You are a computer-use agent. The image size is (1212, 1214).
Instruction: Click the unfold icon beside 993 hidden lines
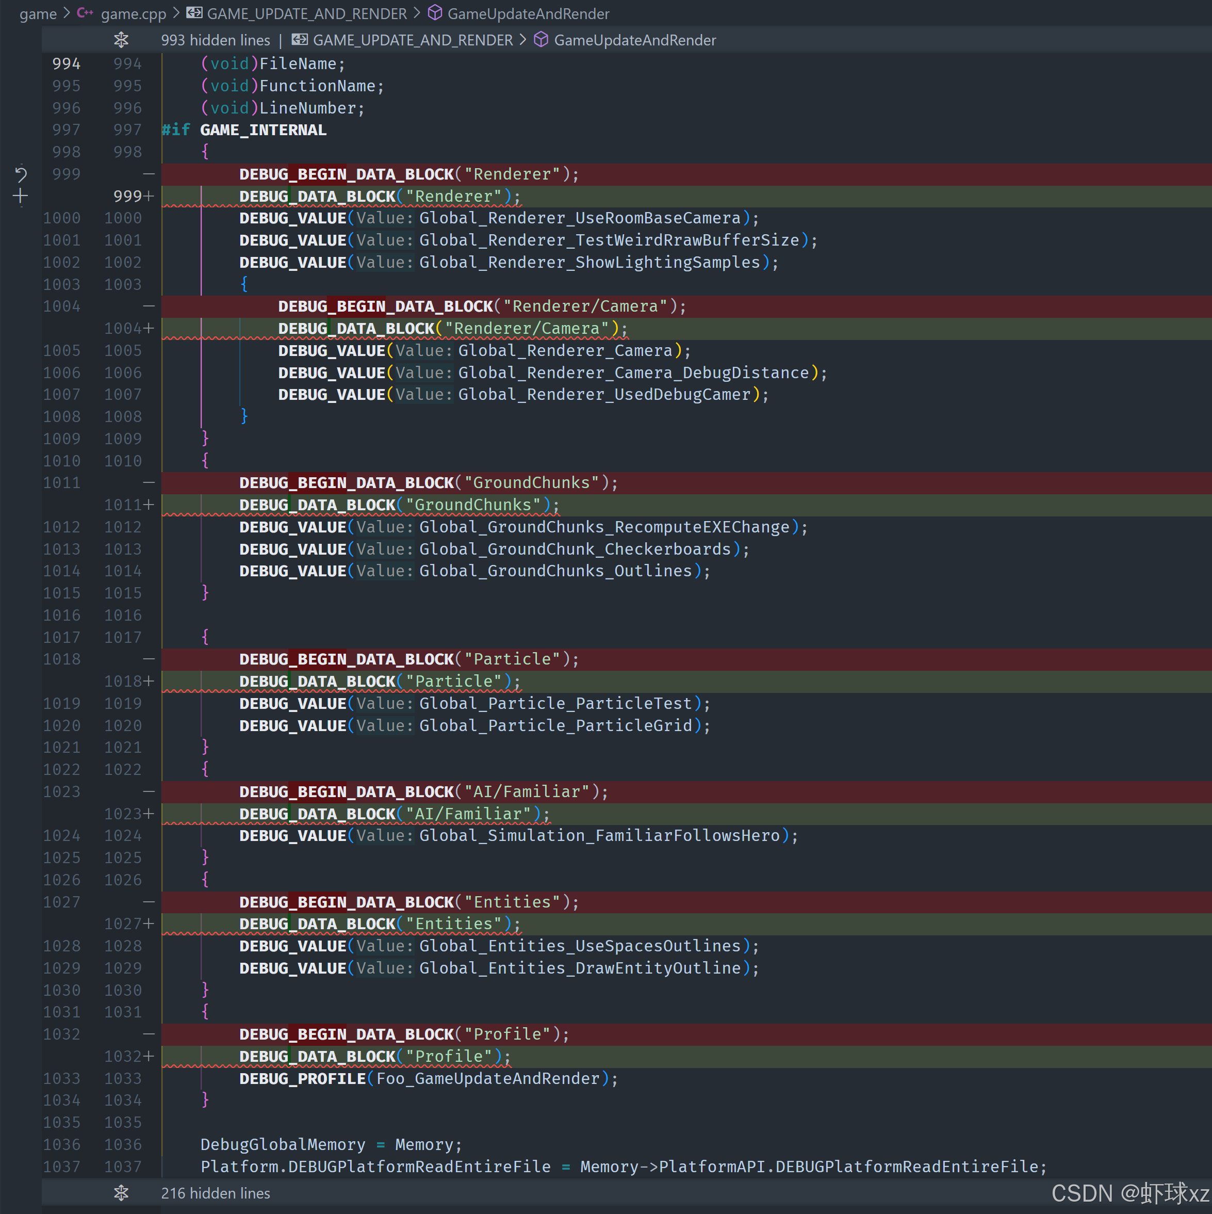point(121,40)
